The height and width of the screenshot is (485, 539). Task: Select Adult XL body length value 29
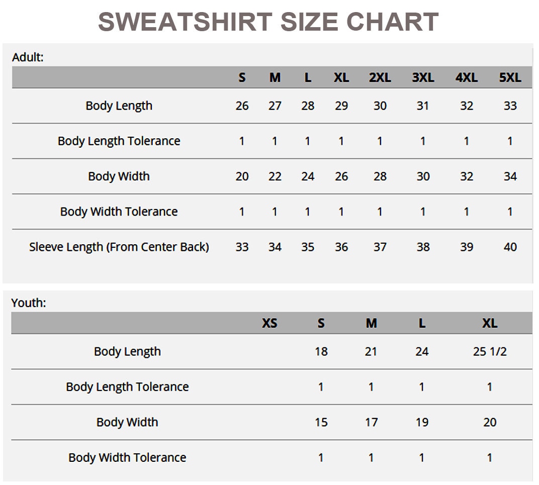coord(341,106)
